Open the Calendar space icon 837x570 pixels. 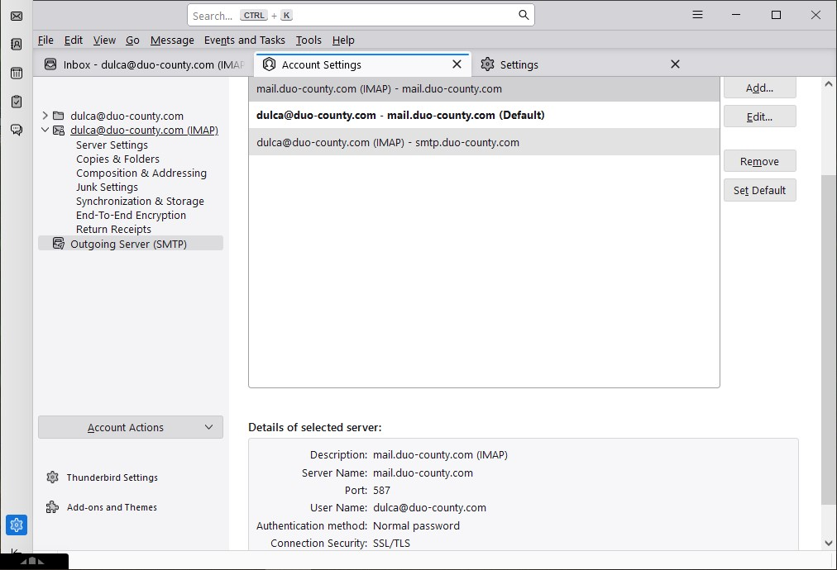[x=17, y=74]
